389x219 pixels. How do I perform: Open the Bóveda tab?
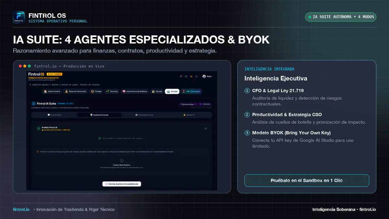click(x=157, y=91)
